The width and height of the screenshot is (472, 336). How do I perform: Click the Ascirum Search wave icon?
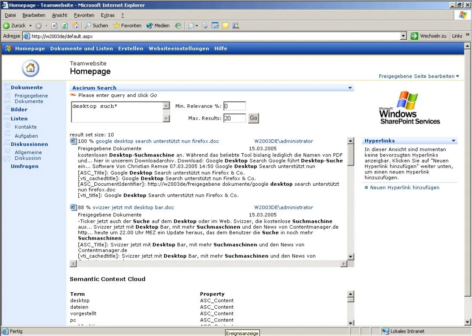(73, 95)
